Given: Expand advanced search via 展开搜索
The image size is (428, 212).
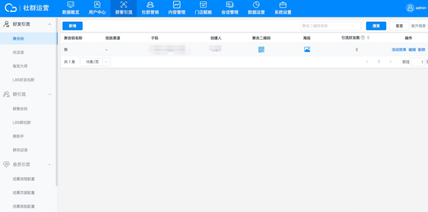Looking at the screenshot, I should pos(419,26).
